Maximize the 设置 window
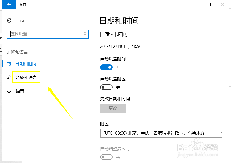 click(x=209, y=5)
